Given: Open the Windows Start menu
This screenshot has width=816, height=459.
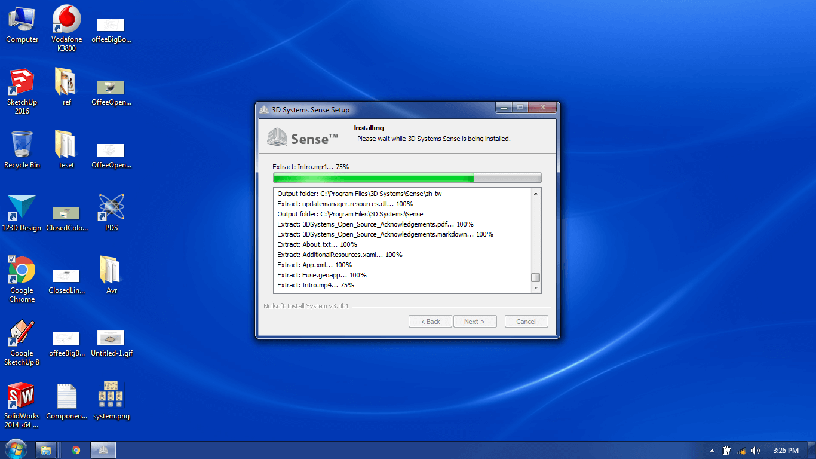Looking at the screenshot, I should point(16,449).
